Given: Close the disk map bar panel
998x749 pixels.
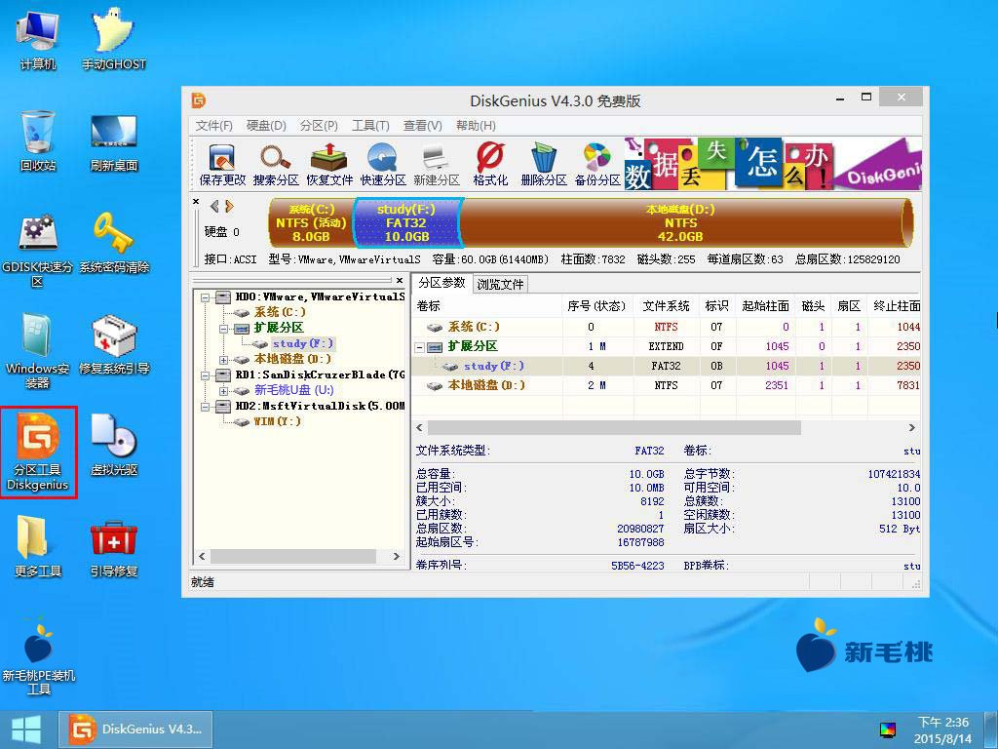Looking at the screenshot, I should (x=196, y=201).
